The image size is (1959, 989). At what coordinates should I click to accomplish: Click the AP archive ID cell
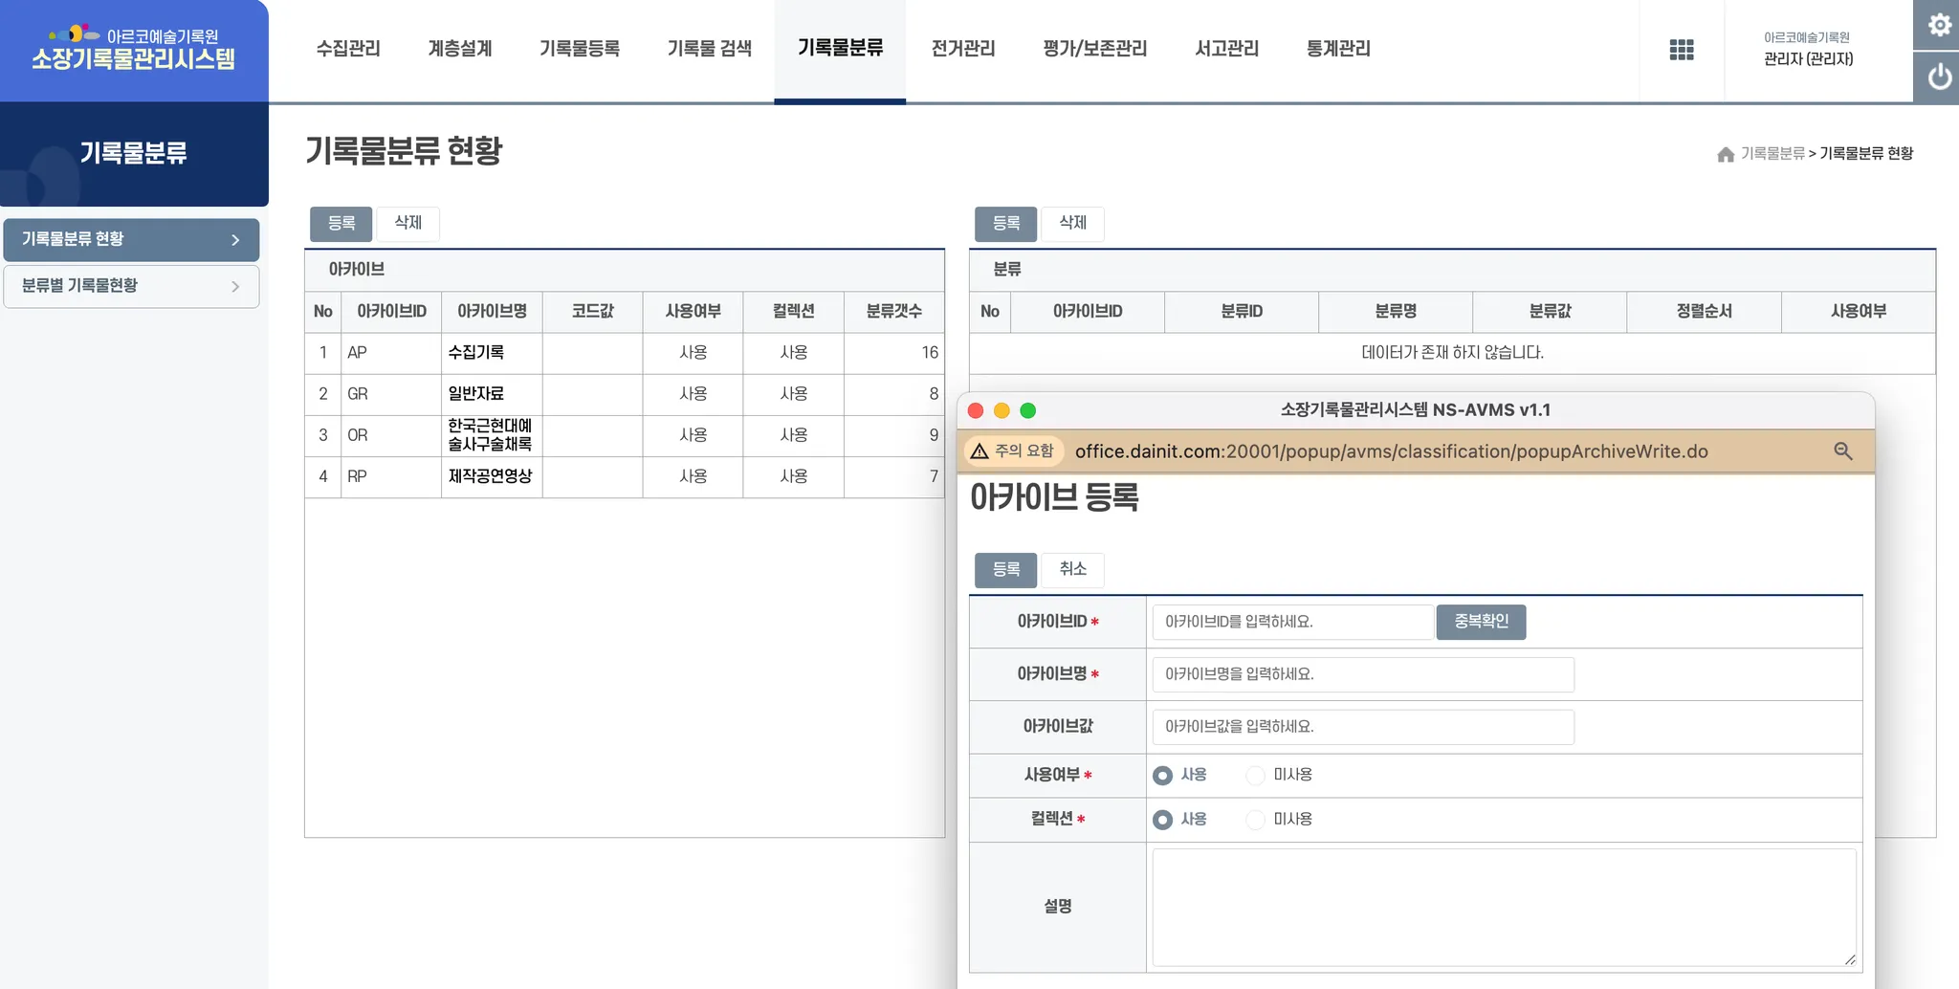pos(391,353)
